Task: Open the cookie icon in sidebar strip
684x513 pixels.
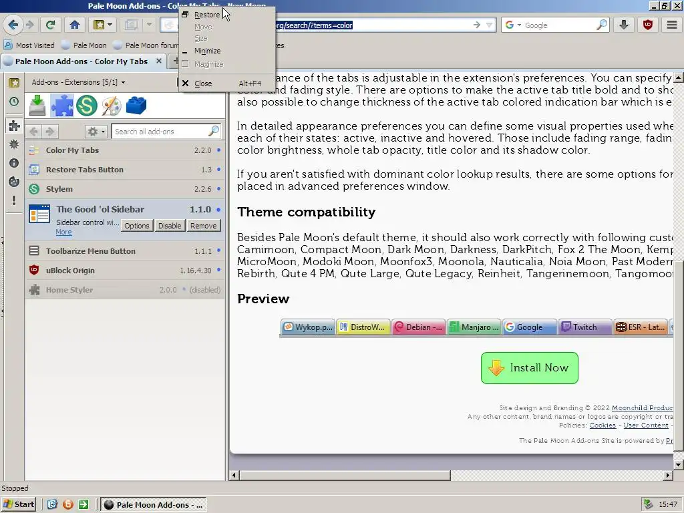Action: point(14,182)
